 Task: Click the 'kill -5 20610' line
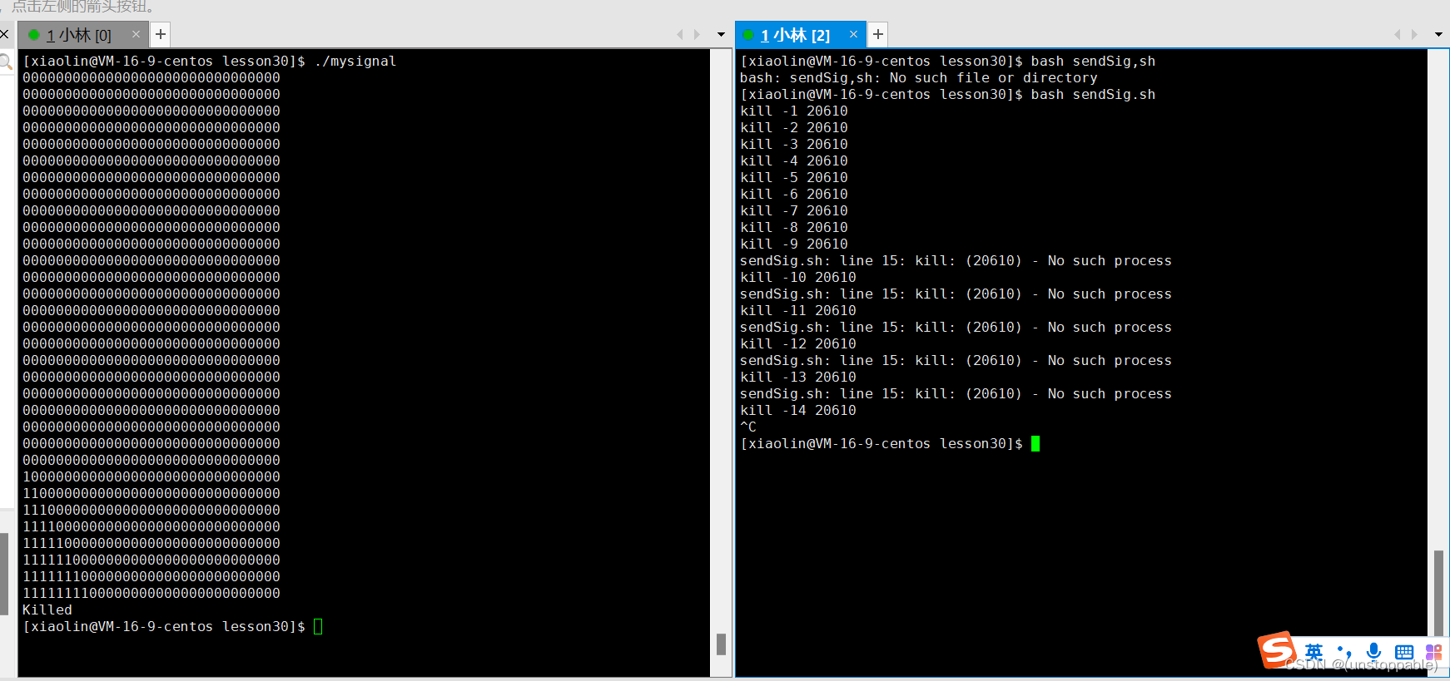pos(794,177)
